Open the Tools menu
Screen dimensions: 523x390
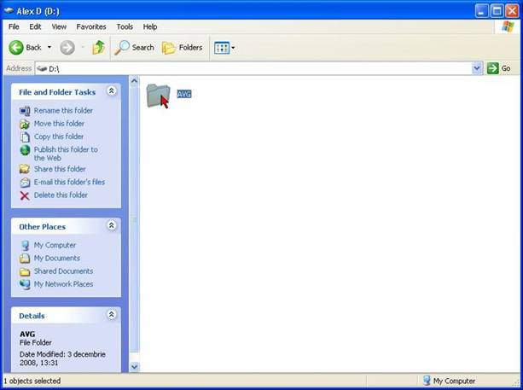(x=125, y=26)
